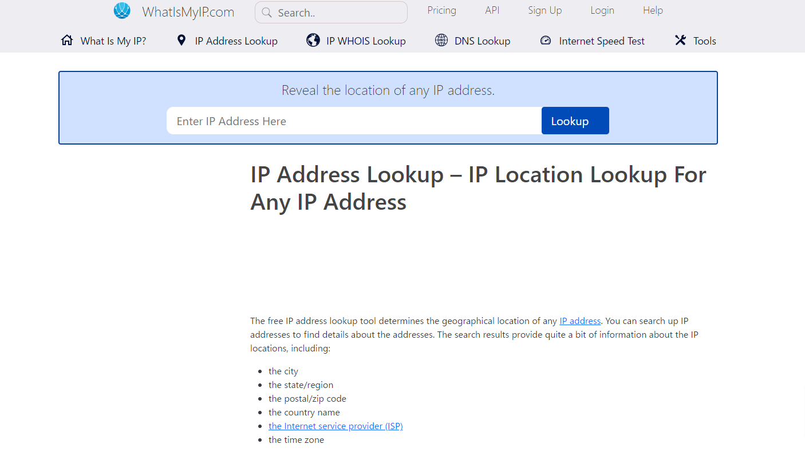Focus the Enter IP Address Here field
Image resolution: width=805 pixels, height=452 pixels.
354,121
